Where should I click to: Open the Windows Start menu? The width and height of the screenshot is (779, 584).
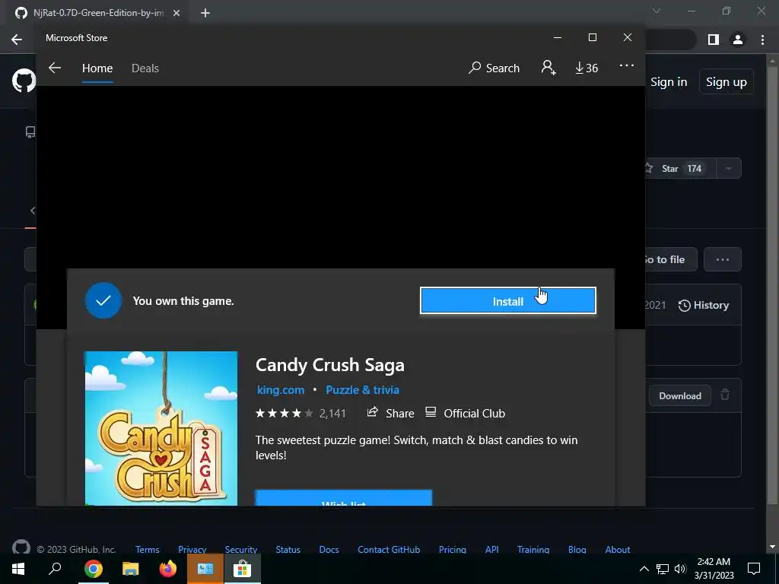[x=18, y=569]
